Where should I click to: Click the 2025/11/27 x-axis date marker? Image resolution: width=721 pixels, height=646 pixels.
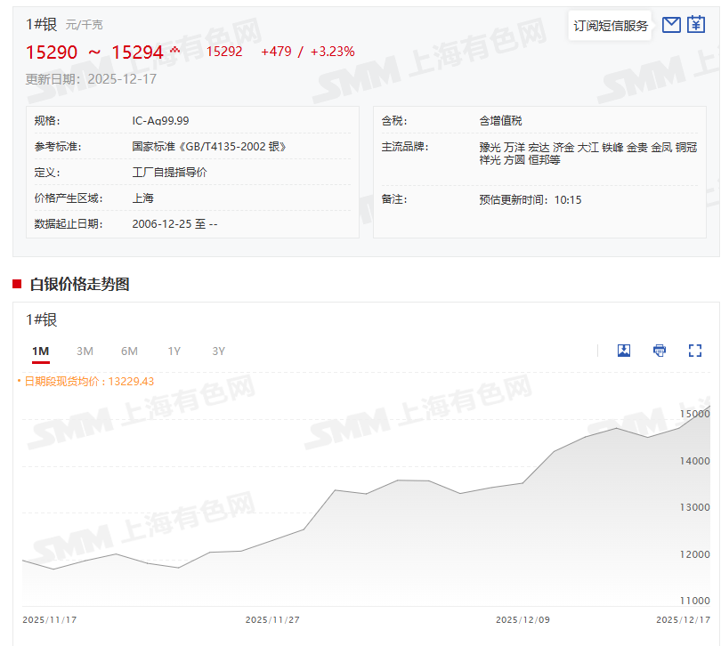[x=272, y=619]
